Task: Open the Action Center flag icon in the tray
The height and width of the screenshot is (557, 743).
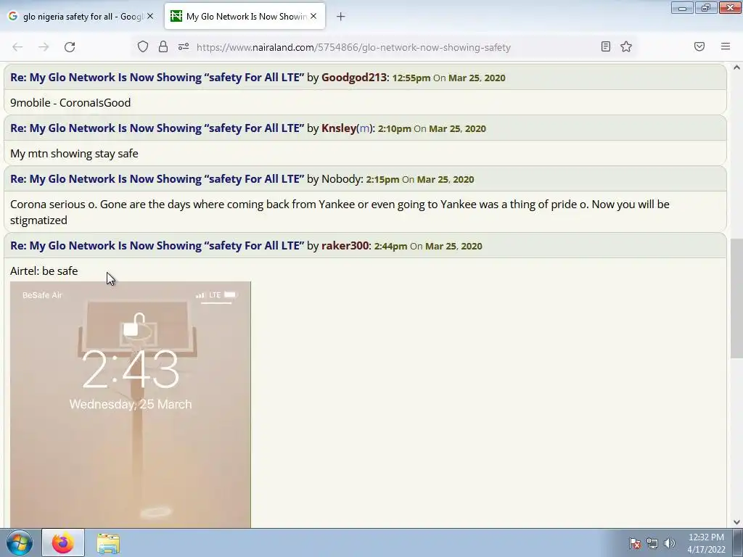Action: 635,543
